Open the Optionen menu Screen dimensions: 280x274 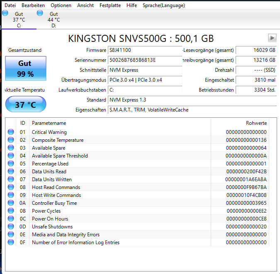tap(61, 5)
